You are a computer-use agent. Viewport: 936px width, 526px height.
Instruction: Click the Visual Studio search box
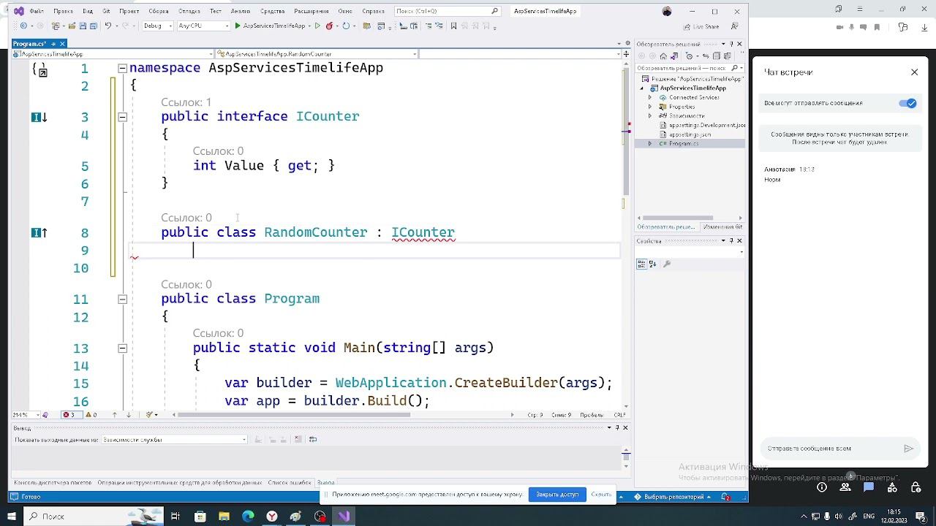click(x=448, y=11)
